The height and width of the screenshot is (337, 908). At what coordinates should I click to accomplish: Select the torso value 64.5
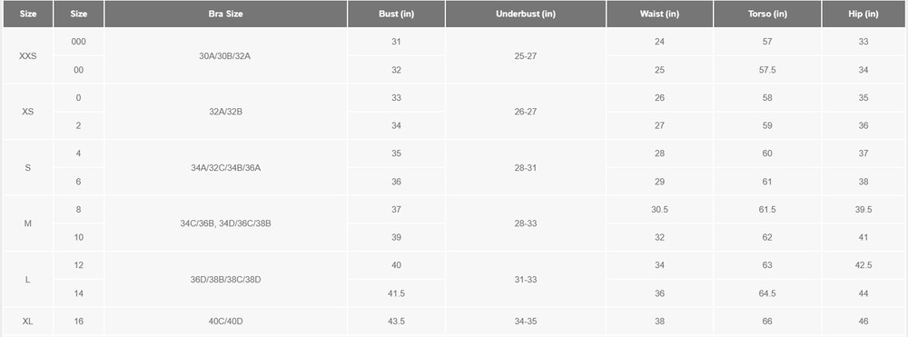(767, 293)
